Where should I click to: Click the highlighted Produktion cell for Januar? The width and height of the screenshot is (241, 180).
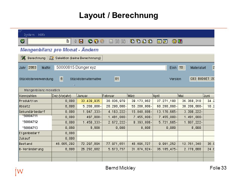(x=89, y=101)
